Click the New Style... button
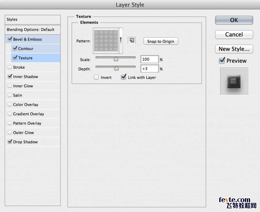This screenshot has height=212, width=260. coord(234,49)
